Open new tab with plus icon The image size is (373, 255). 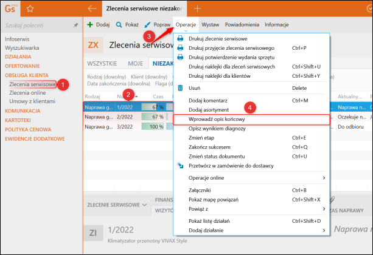tap(197, 8)
